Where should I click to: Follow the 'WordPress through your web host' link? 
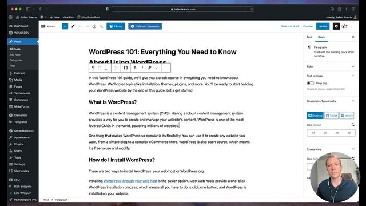click(130, 181)
